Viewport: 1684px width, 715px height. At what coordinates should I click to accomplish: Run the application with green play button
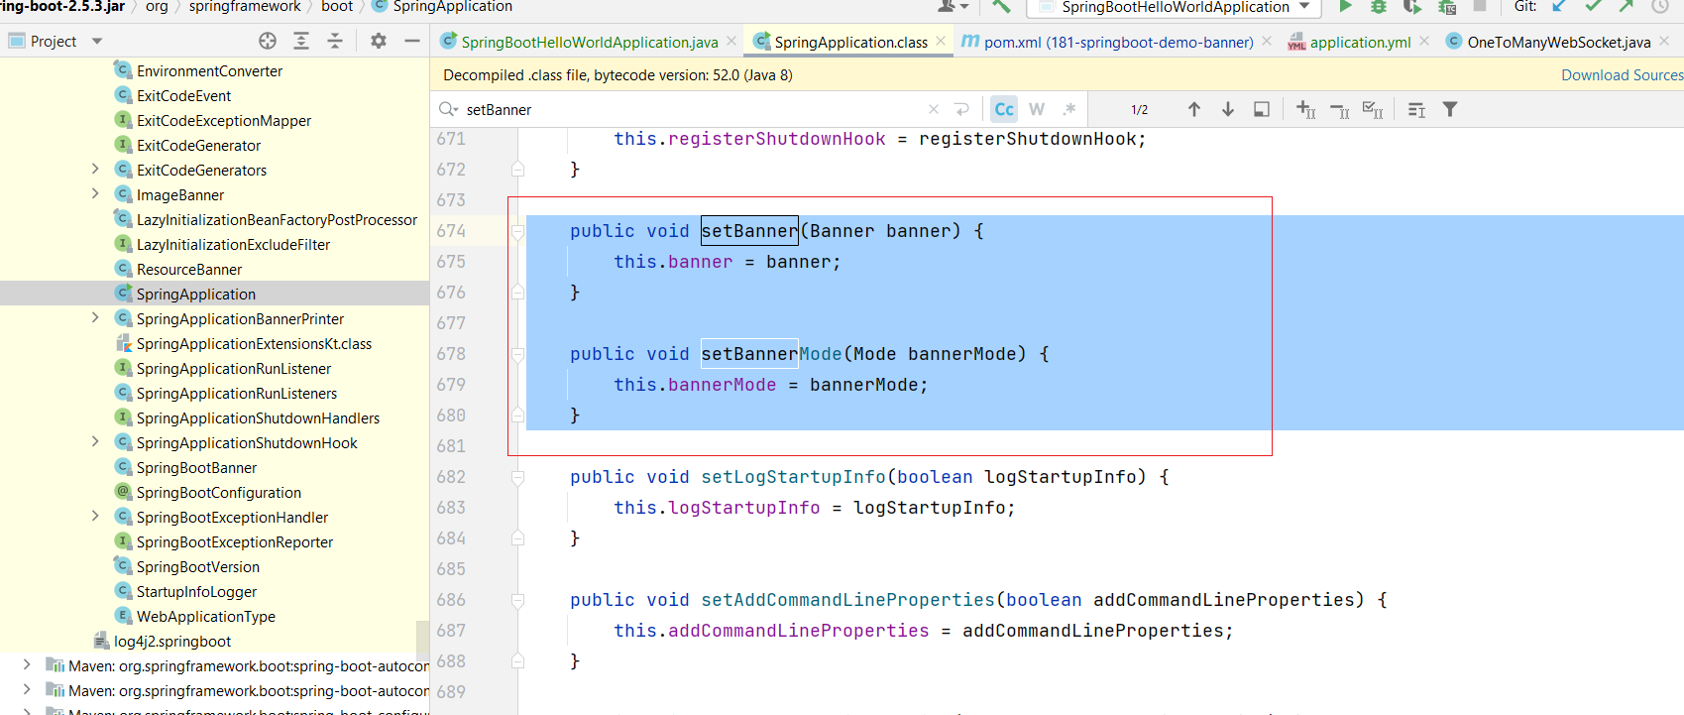tap(1345, 7)
